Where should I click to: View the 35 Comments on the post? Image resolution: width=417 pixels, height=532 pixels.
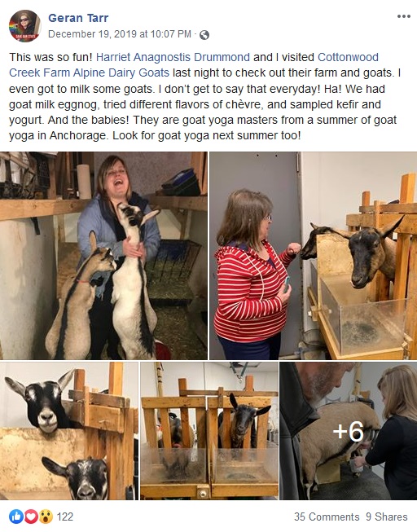pos(327,517)
